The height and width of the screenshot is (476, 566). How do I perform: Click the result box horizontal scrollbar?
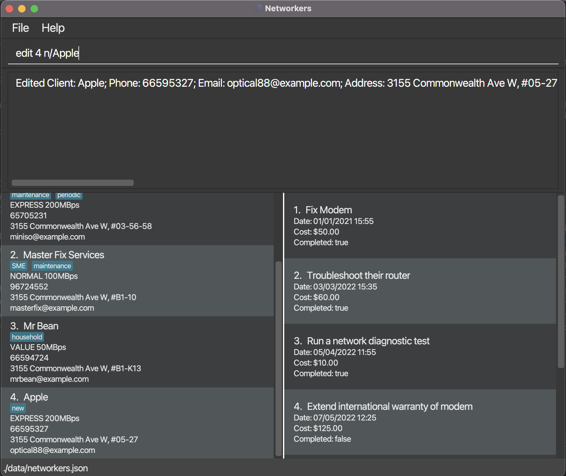(73, 182)
